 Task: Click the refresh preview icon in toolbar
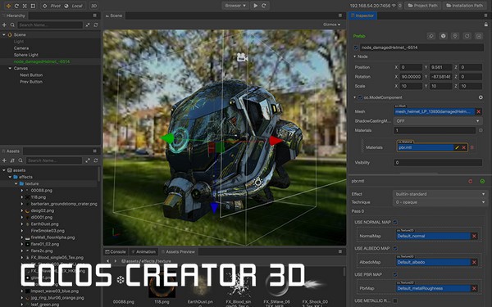264,6
